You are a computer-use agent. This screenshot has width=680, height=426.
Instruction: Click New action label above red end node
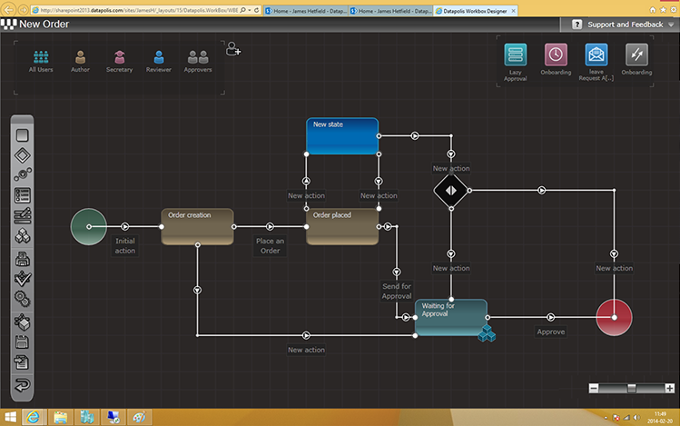(614, 268)
